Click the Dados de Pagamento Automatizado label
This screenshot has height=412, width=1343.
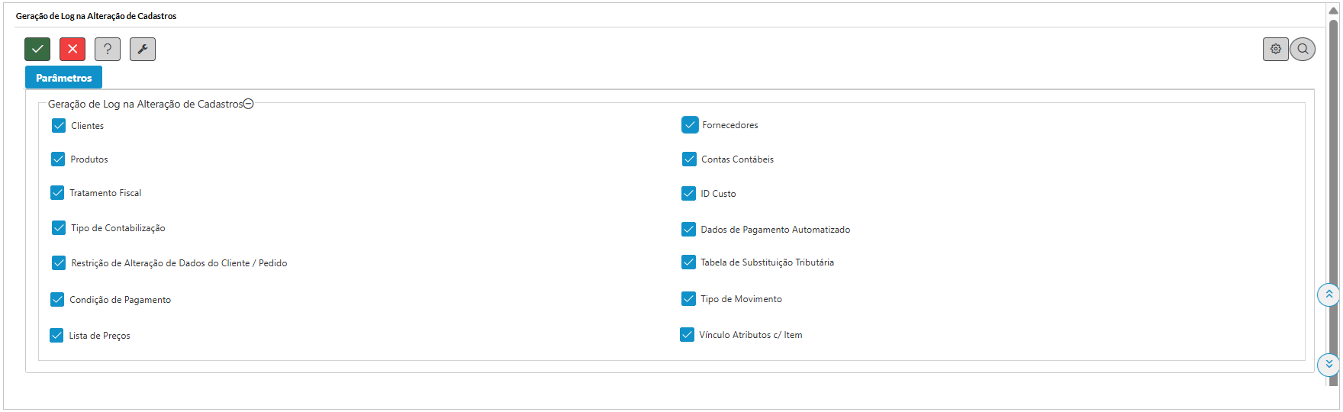pos(775,230)
